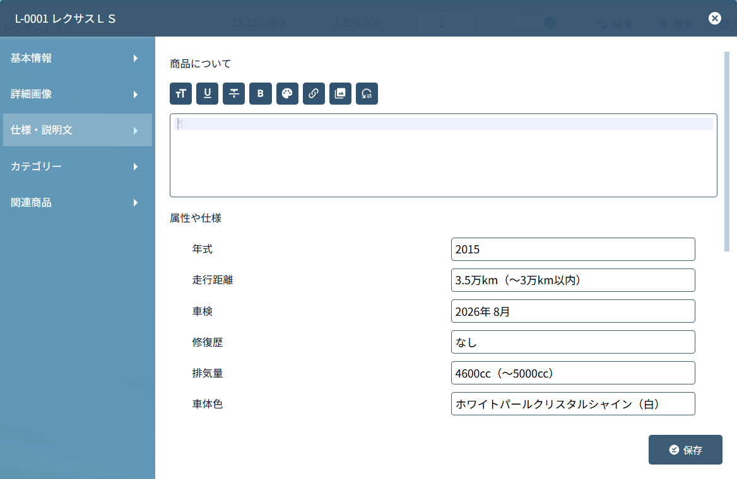The image size is (737, 479).
Task: Edit the 修復歴 field showing なし
Action: point(573,342)
